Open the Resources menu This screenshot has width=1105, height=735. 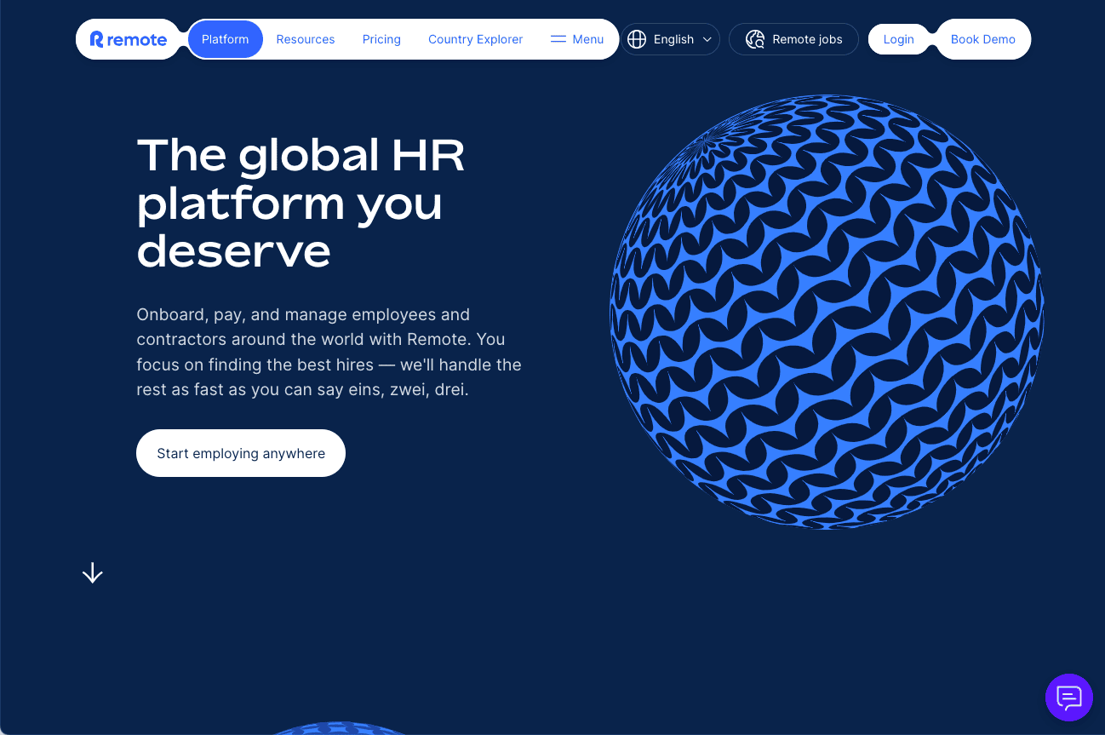(306, 39)
